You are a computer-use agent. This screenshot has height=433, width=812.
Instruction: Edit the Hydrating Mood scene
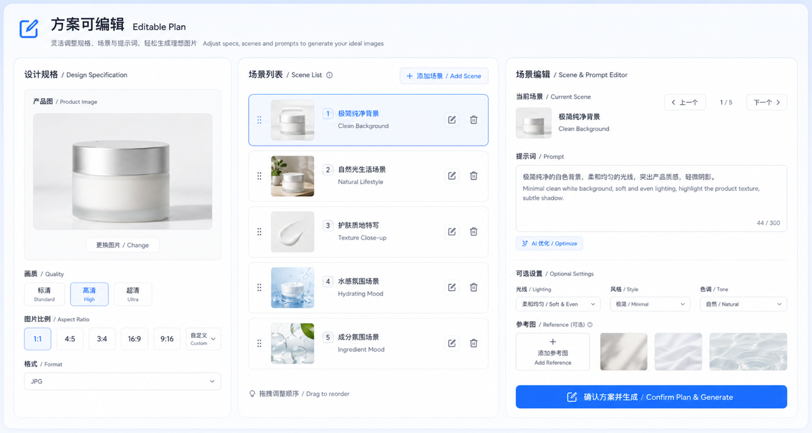click(451, 288)
